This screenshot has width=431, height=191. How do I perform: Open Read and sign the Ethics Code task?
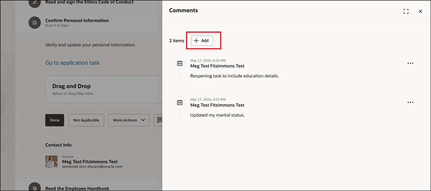[89, 2]
